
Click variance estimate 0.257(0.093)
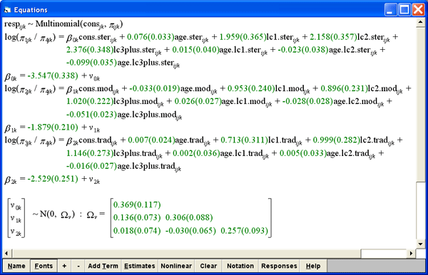(x=244, y=231)
